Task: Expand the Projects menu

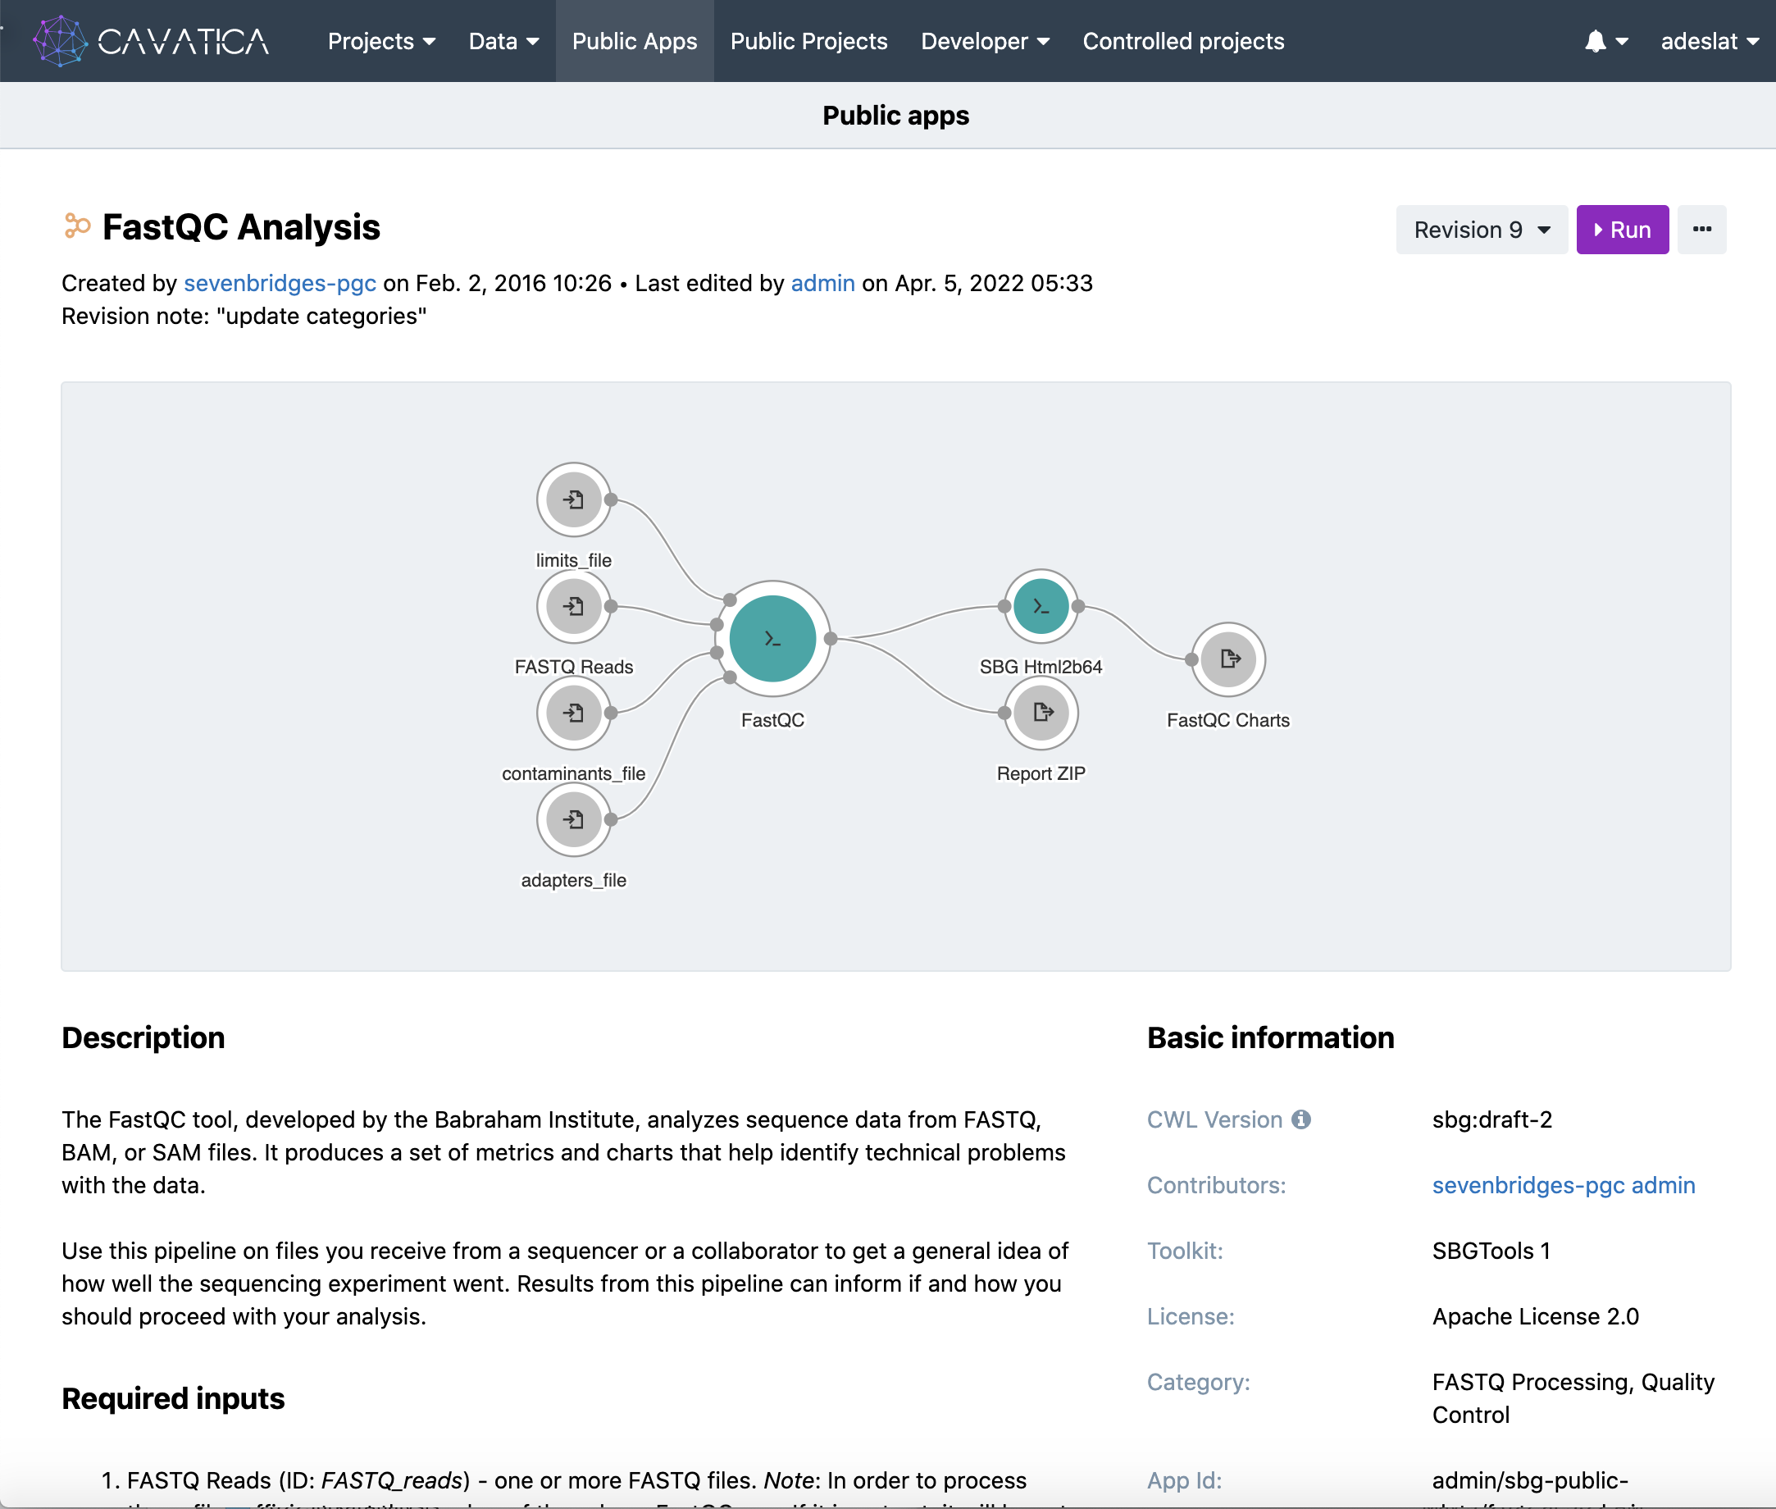Action: [x=381, y=41]
